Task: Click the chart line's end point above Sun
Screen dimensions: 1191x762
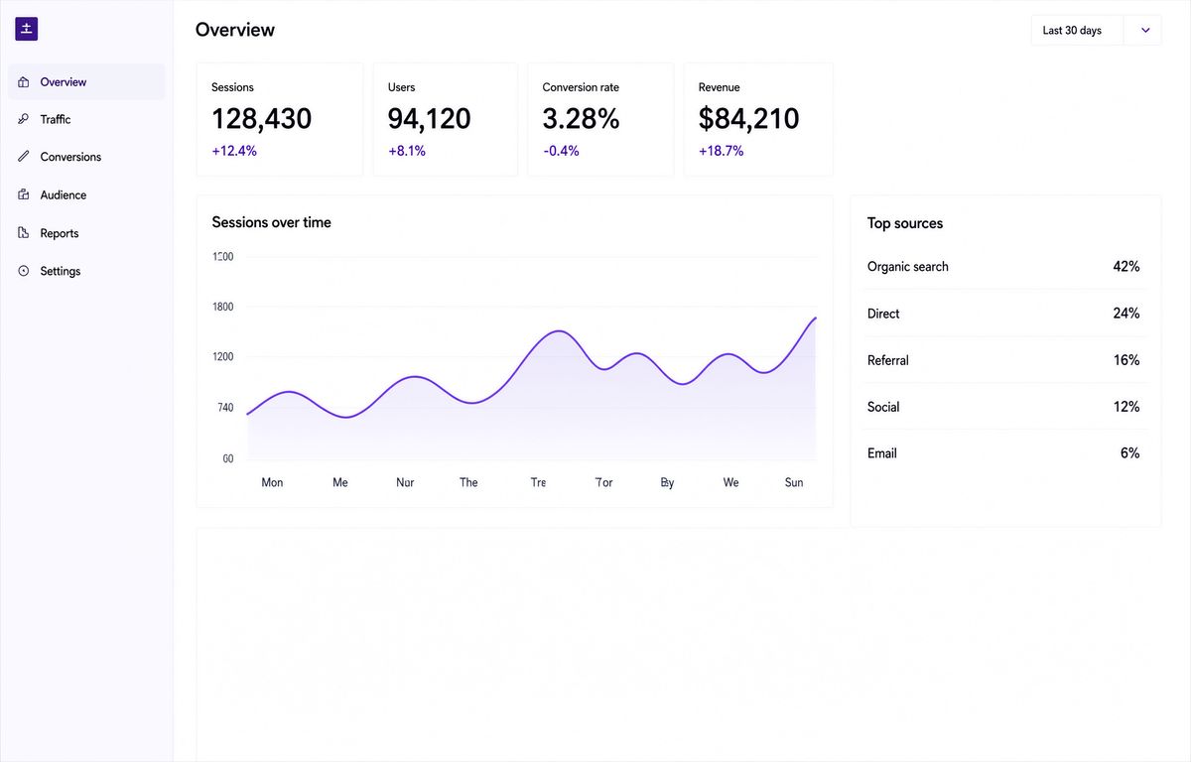Action: (x=816, y=317)
